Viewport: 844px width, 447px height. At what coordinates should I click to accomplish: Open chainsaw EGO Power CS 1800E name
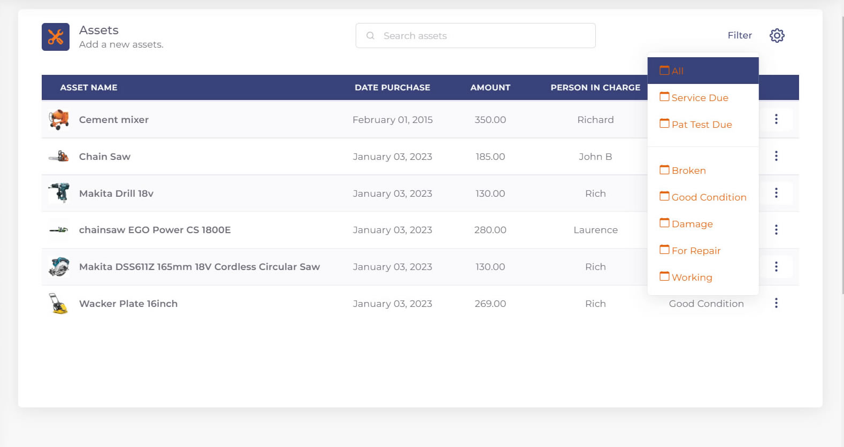tap(155, 230)
